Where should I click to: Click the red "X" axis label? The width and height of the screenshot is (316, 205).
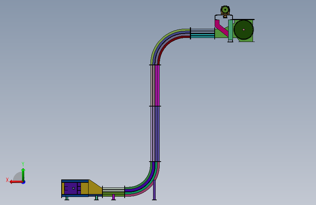7,180
